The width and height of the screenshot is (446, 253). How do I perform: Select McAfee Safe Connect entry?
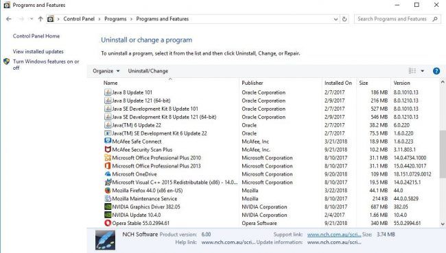(137, 142)
